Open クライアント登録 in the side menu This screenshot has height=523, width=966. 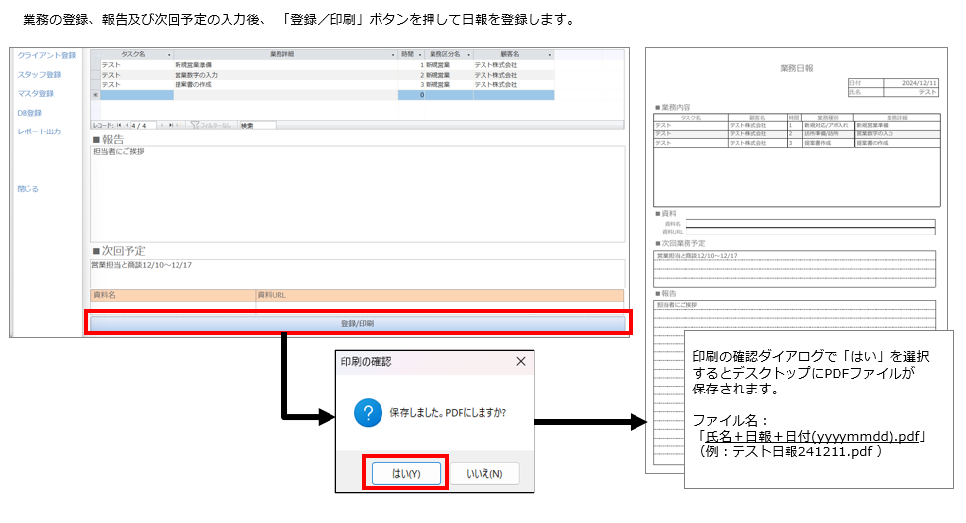pyautogui.click(x=45, y=56)
